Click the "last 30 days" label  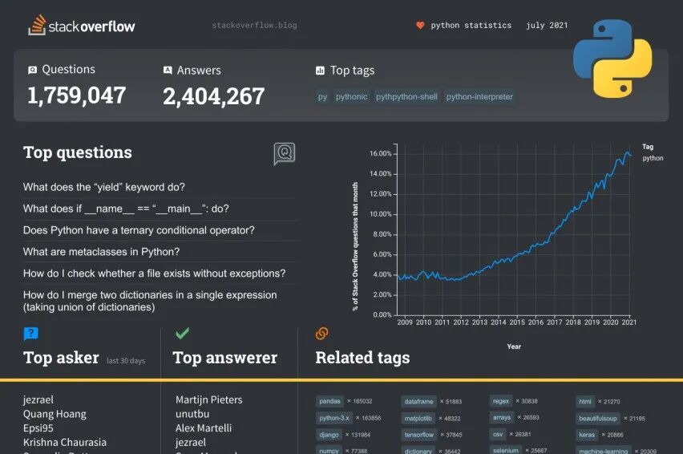[126, 361]
